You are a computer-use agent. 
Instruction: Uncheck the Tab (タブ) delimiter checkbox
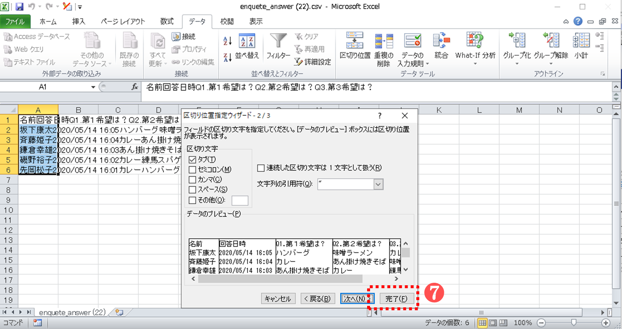click(192, 160)
